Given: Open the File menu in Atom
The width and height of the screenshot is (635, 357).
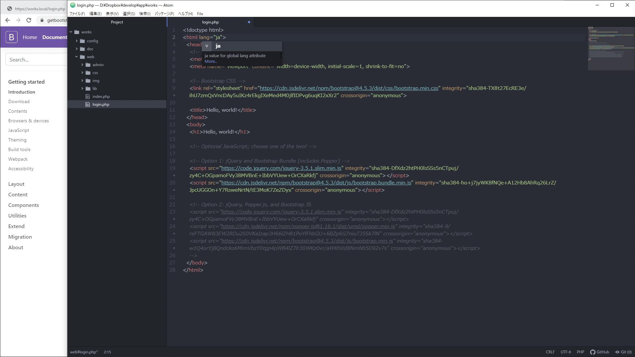Looking at the screenshot, I should [x=200, y=14].
